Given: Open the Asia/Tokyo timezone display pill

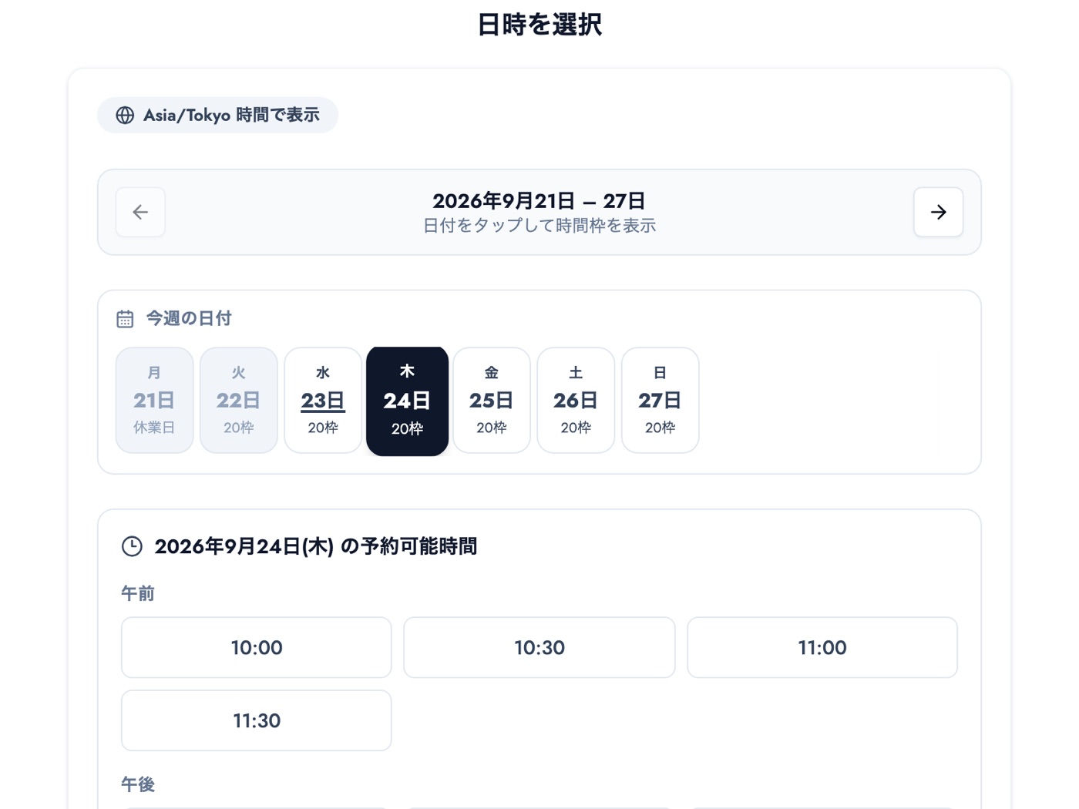Looking at the screenshot, I should click(217, 116).
